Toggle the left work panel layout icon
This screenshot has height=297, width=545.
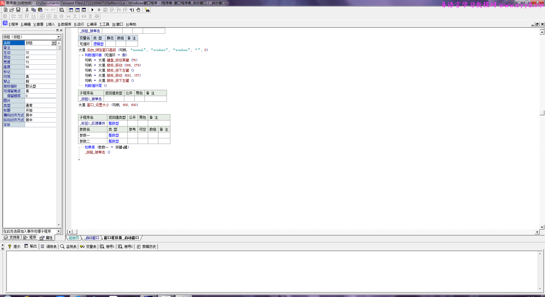coord(71,10)
